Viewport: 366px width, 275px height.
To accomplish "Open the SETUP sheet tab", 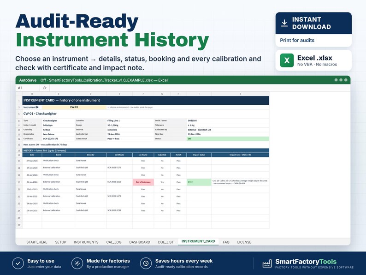I will tap(61, 242).
